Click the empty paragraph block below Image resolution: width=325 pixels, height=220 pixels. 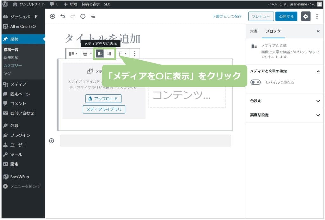click(145, 141)
